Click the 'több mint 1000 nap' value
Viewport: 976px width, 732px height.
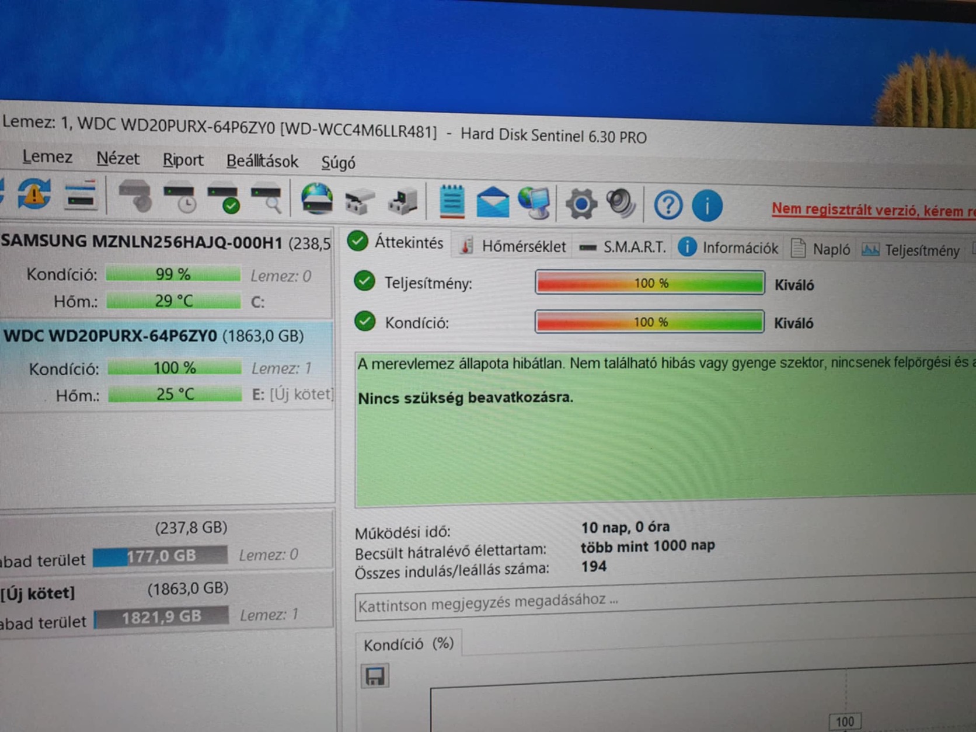pyautogui.click(x=647, y=546)
